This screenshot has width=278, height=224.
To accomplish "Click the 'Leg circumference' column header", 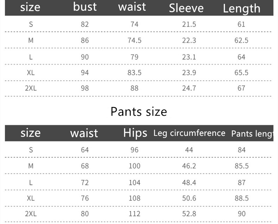I will pyautogui.click(x=189, y=133).
